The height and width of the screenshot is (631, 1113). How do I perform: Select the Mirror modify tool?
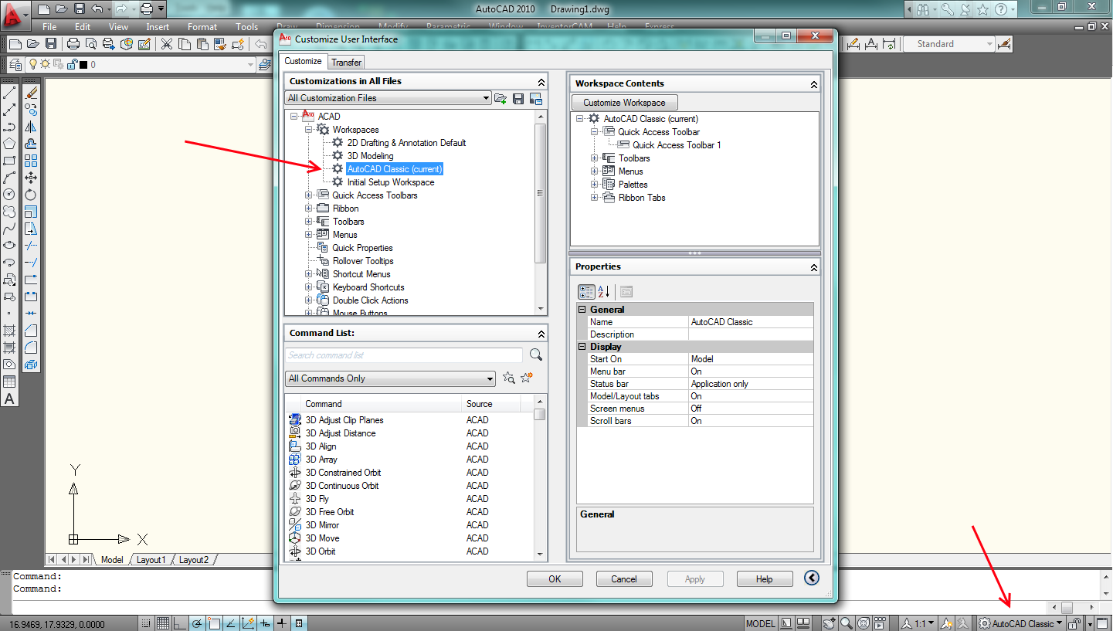[x=31, y=127]
